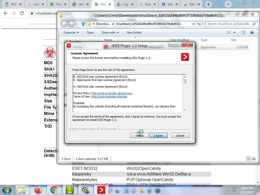
Task: Open Windows Explorer from taskbar
Action: click(22, 190)
